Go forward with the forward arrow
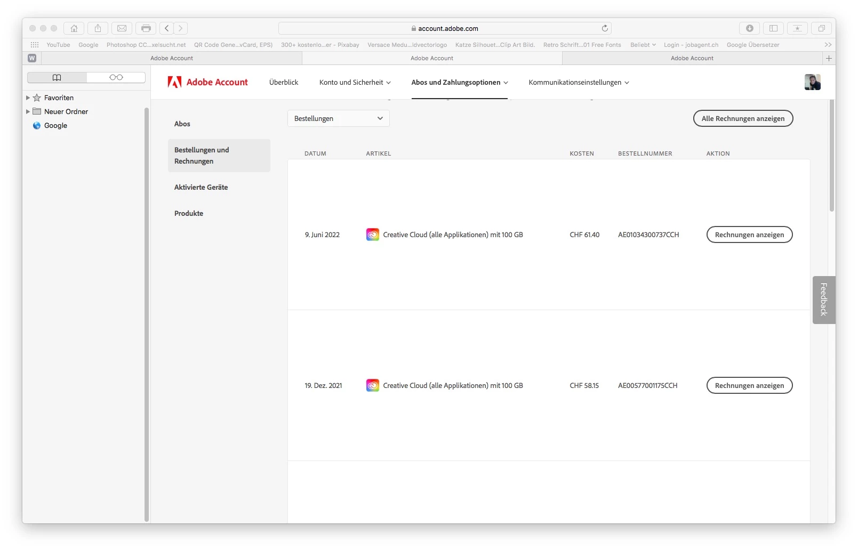The width and height of the screenshot is (858, 550). point(181,28)
